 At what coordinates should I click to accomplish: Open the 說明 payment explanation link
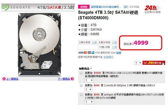pyautogui.click(x=118, y=53)
